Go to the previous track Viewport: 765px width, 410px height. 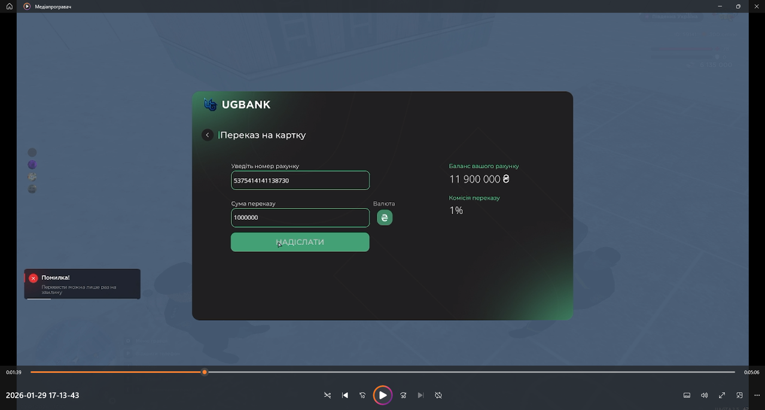tap(345, 395)
